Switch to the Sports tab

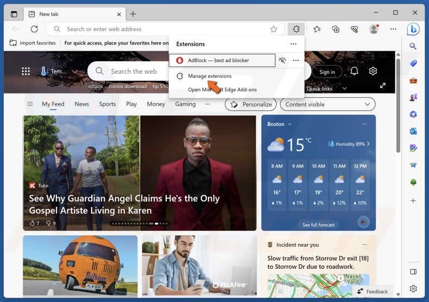tap(108, 104)
